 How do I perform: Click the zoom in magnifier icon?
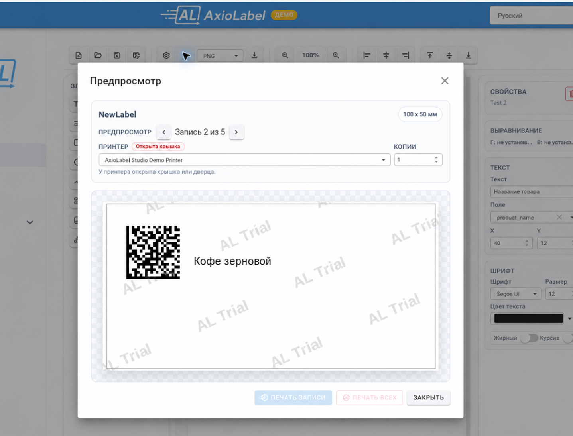point(336,55)
